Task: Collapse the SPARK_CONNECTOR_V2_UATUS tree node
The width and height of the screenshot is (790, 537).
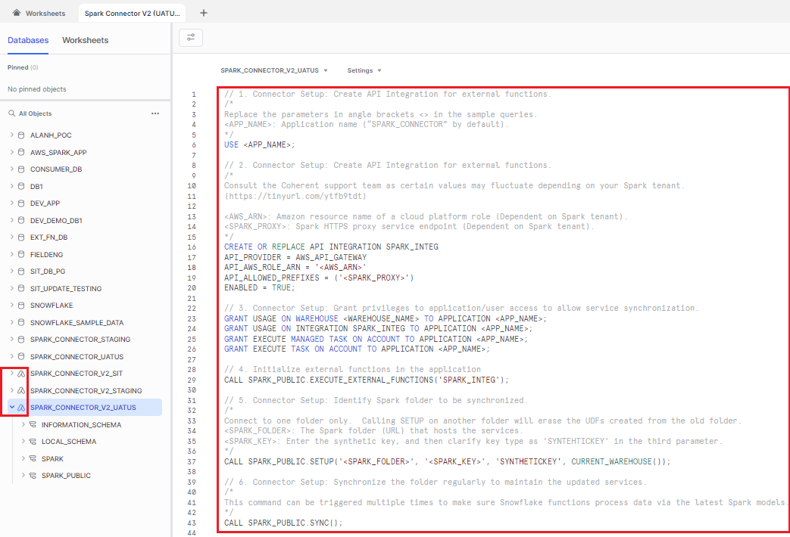Action: pyautogui.click(x=11, y=408)
